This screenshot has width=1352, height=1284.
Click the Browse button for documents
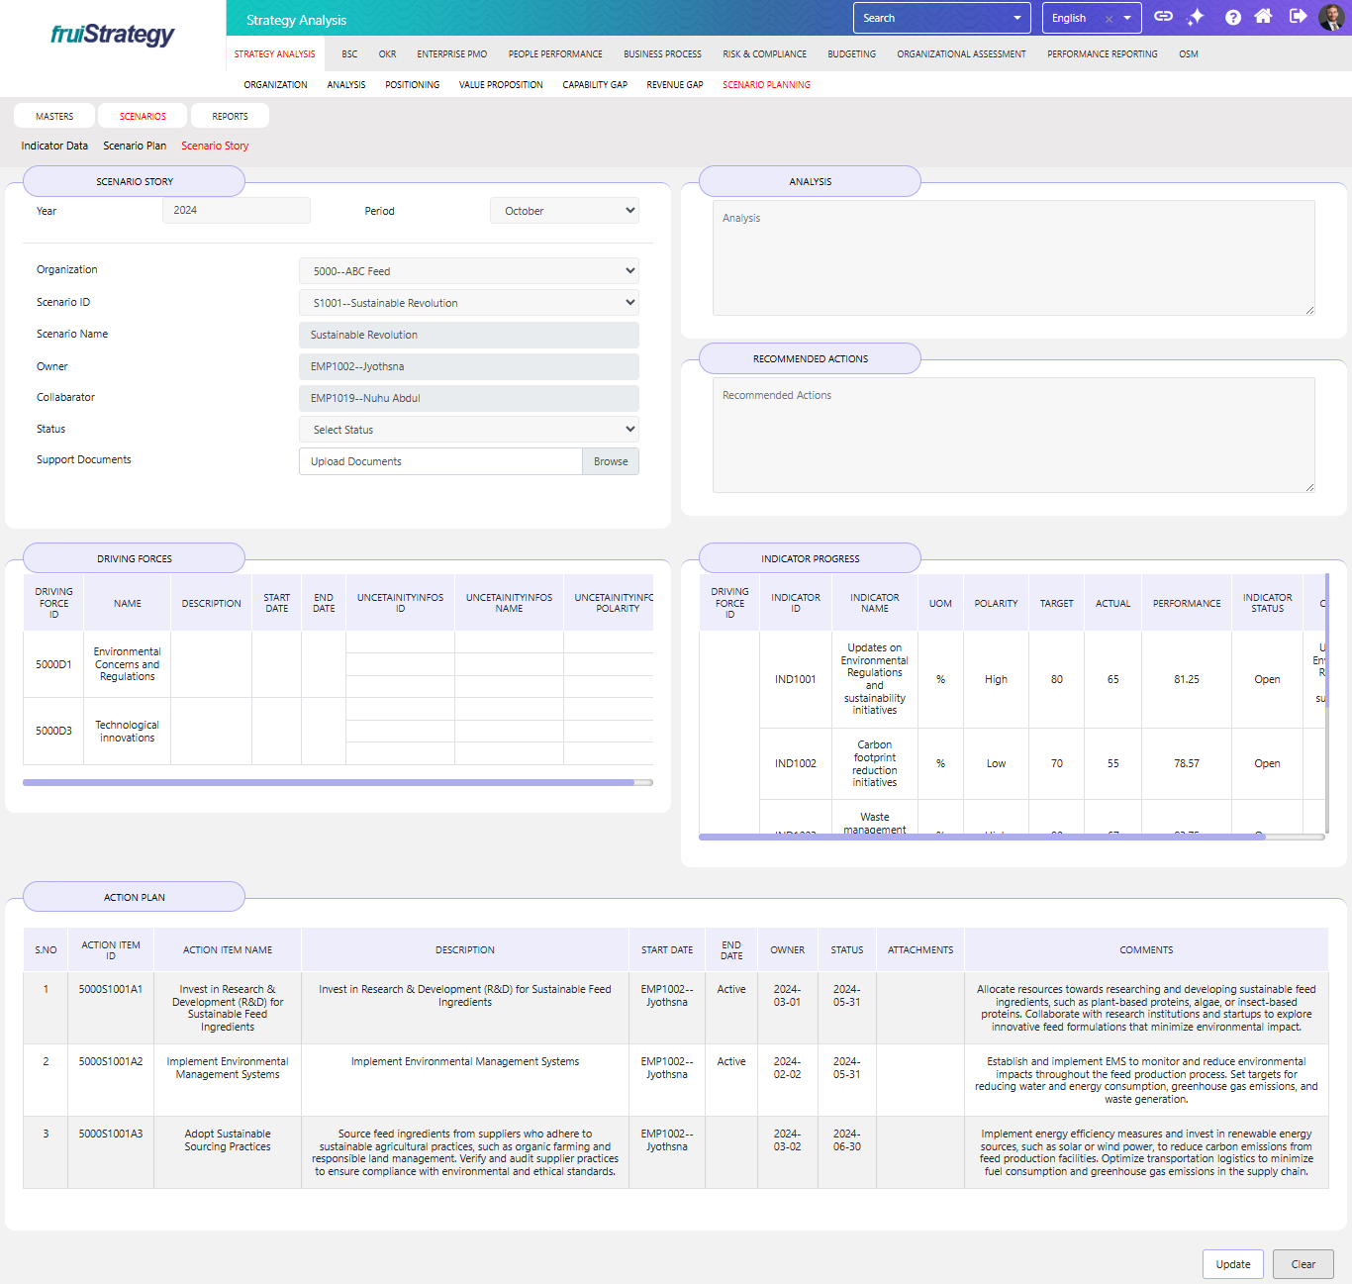pos(611,461)
